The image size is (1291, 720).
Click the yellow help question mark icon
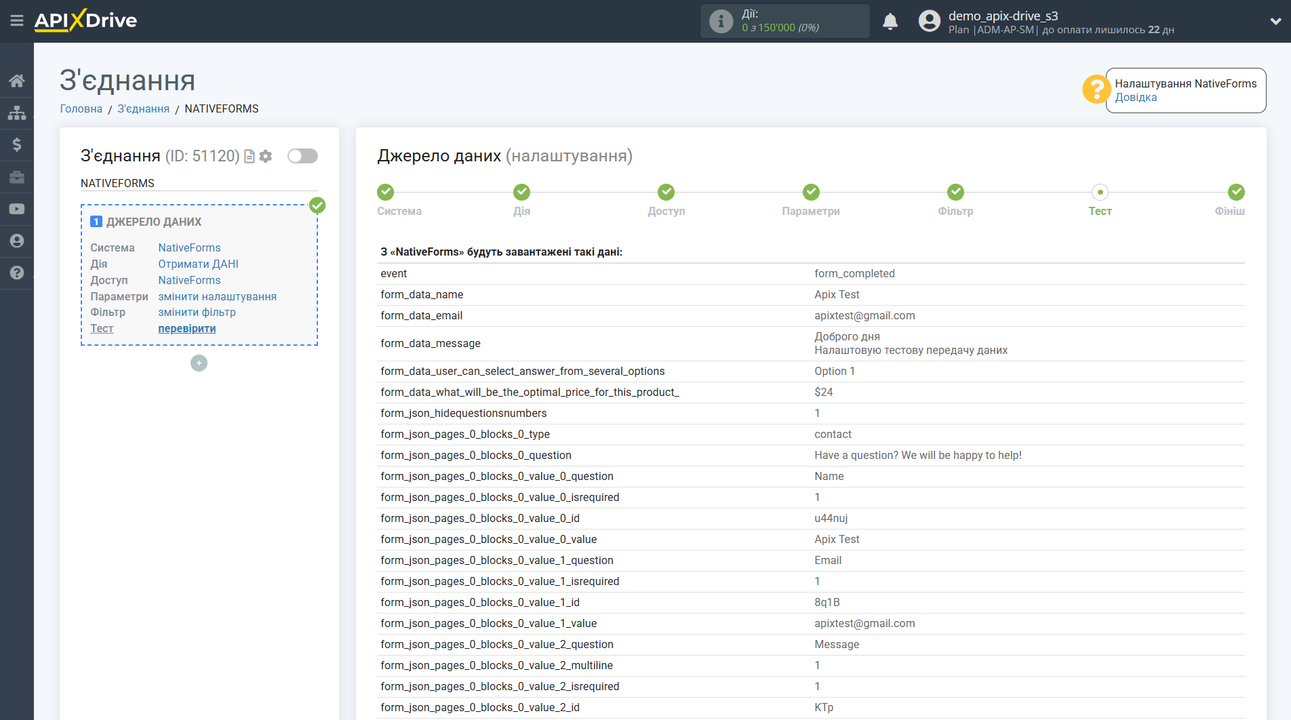pos(1096,89)
